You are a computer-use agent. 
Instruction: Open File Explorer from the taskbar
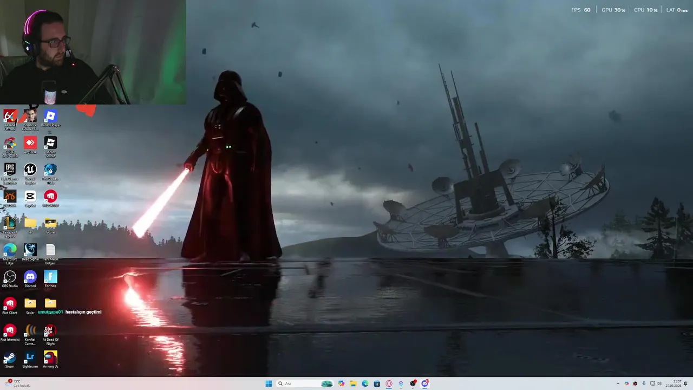click(x=353, y=383)
